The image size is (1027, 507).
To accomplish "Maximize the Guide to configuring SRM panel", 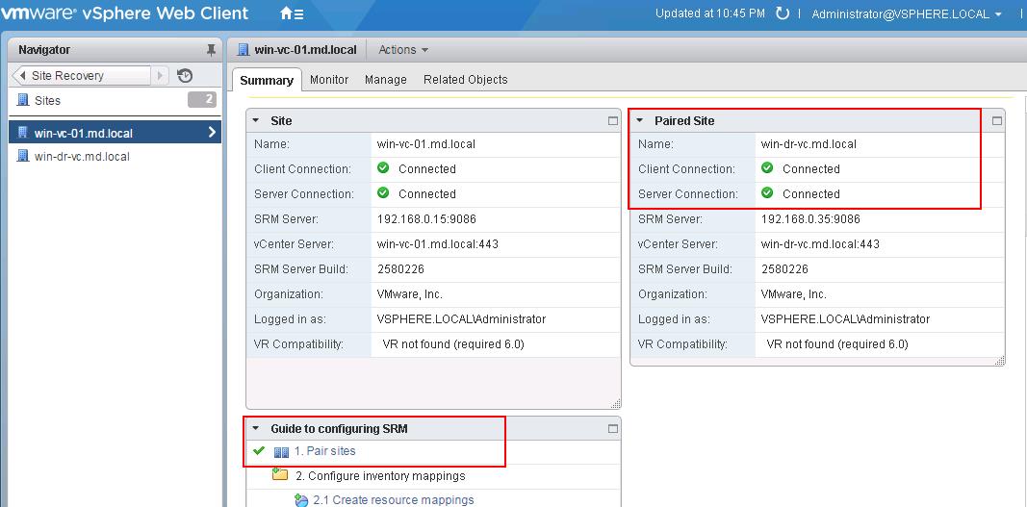I will point(612,429).
